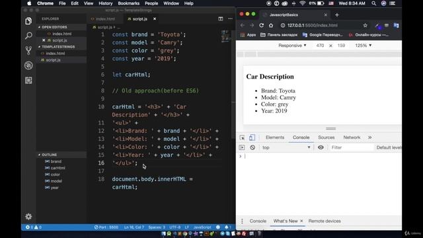Screen dimensions: 423x238
Task: Change the JavaScript language mode
Action: [x=202, y=227]
